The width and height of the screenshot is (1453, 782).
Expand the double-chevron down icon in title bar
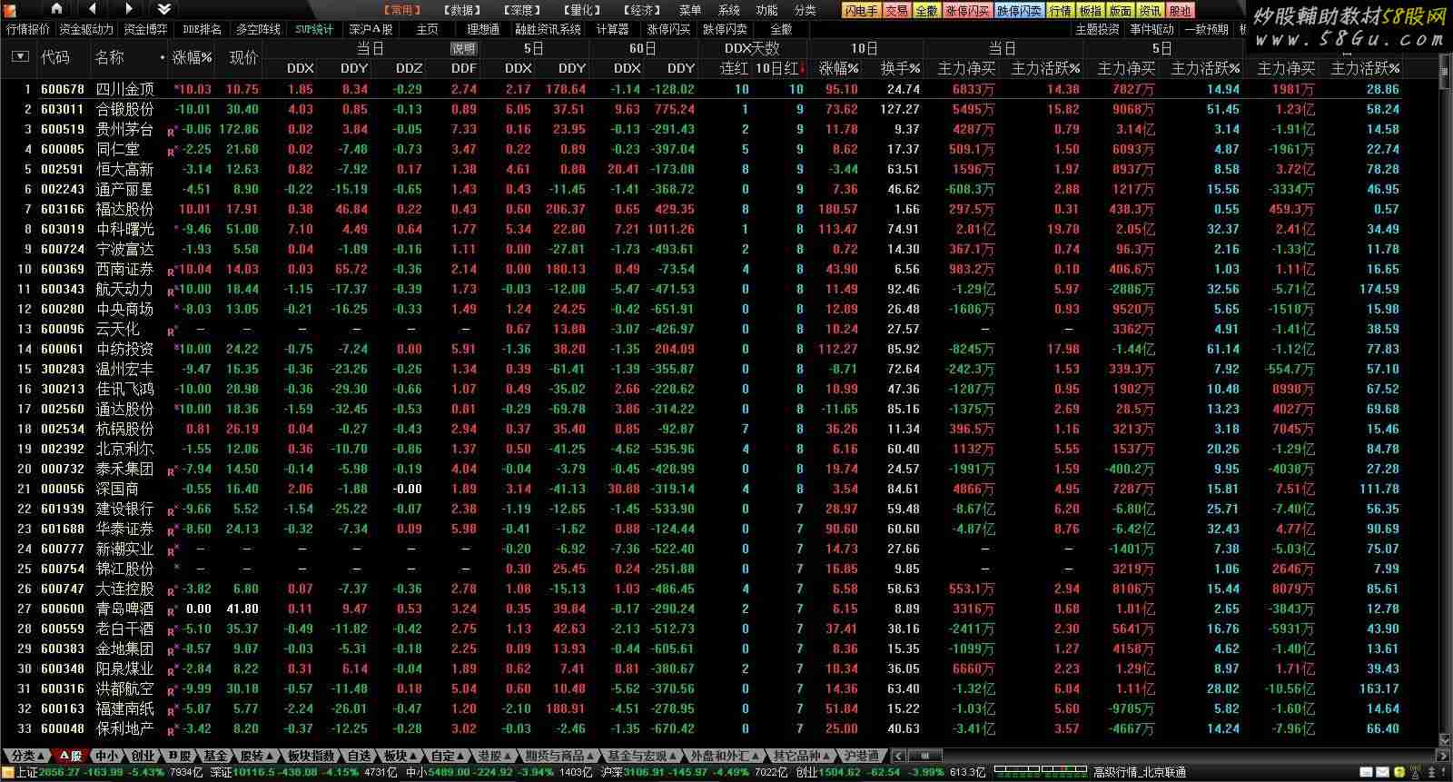tap(163, 9)
